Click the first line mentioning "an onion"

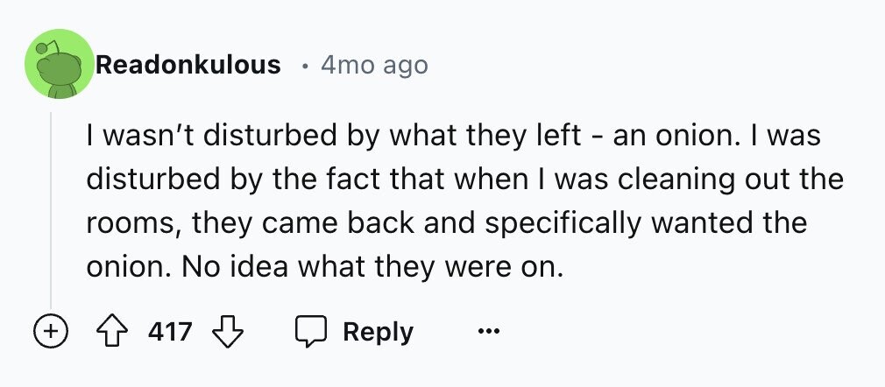tap(452, 137)
